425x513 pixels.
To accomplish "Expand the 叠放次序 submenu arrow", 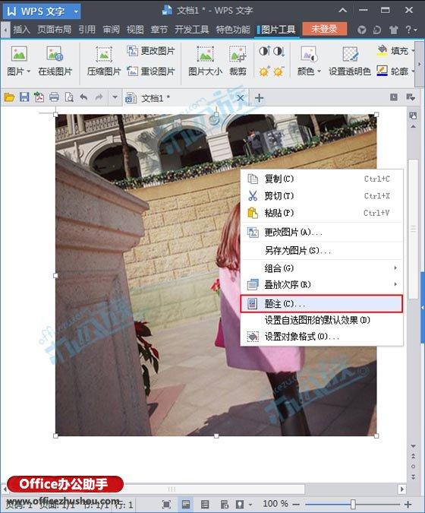I will click(x=395, y=284).
